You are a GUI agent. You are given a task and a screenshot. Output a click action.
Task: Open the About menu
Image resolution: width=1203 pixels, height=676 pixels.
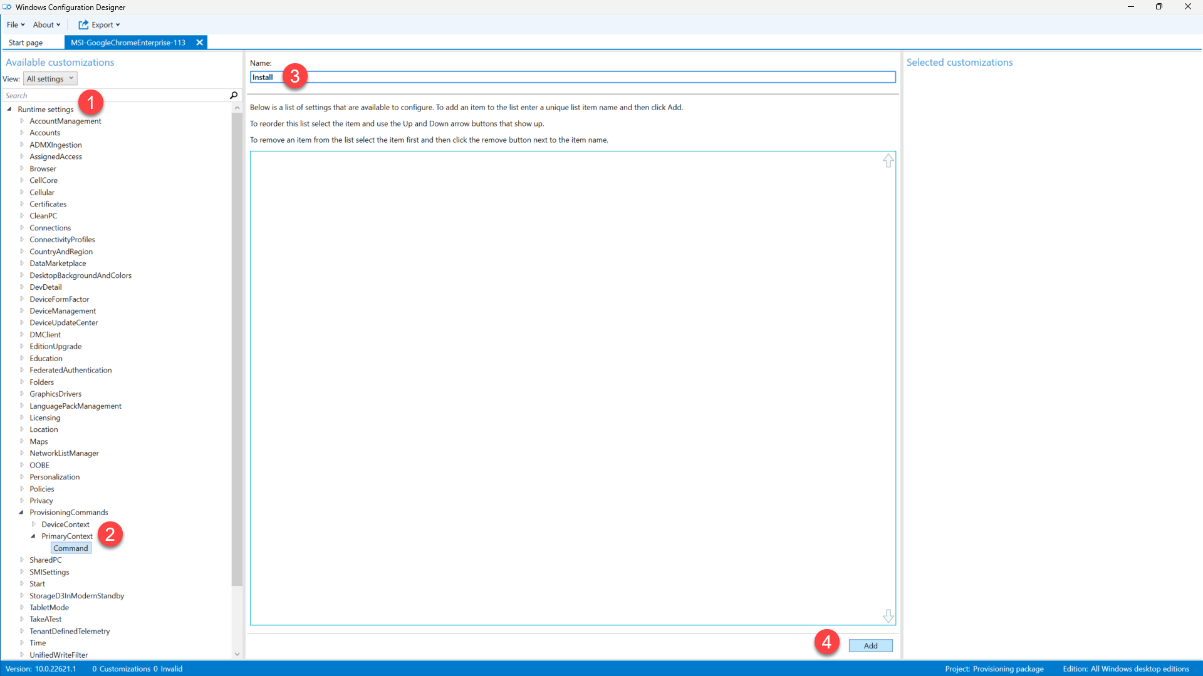pos(46,25)
